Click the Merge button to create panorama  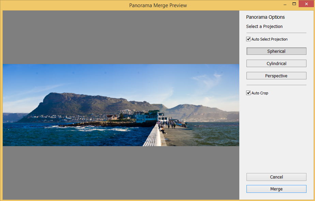tap(276, 189)
